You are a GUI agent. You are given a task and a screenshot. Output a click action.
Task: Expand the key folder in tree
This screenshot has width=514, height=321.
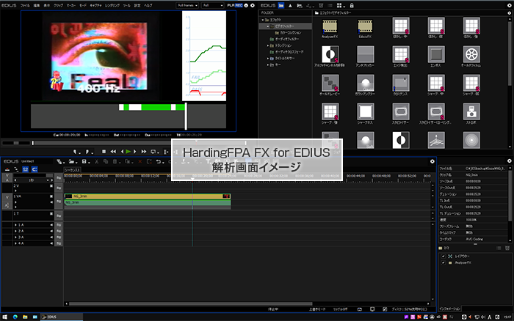click(268, 64)
